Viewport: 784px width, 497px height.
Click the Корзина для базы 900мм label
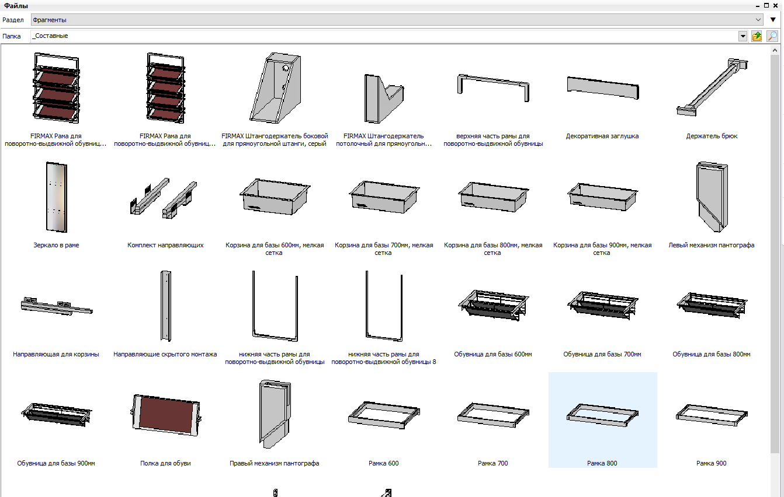click(x=602, y=249)
